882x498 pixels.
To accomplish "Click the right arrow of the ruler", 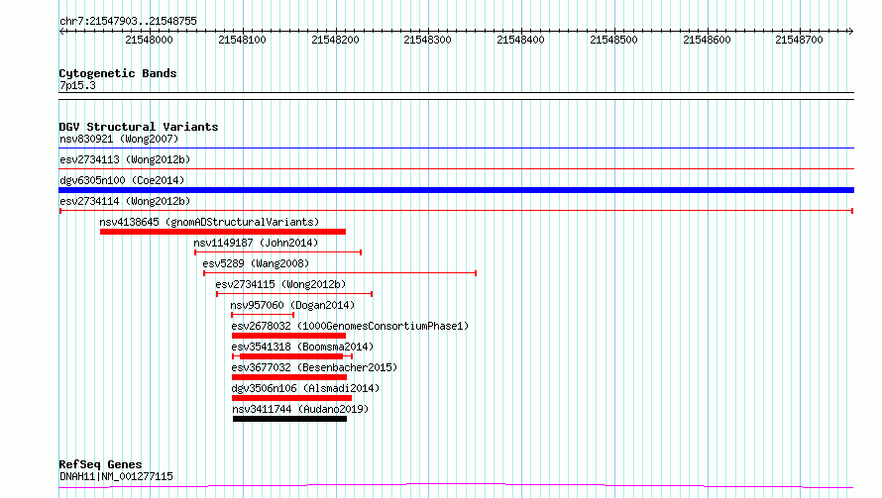I will click(850, 31).
